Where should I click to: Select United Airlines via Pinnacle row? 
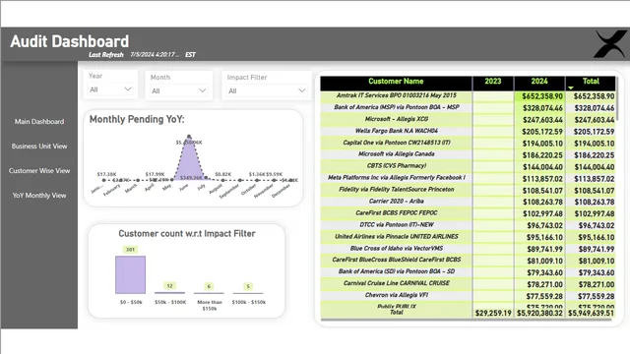(x=468, y=237)
